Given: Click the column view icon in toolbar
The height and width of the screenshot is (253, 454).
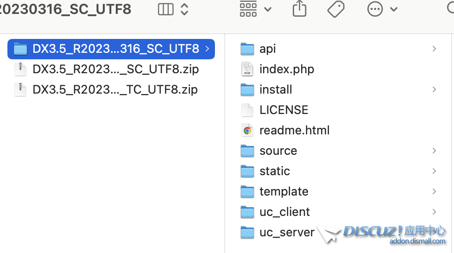Looking at the screenshot, I should (x=165, y=9).
